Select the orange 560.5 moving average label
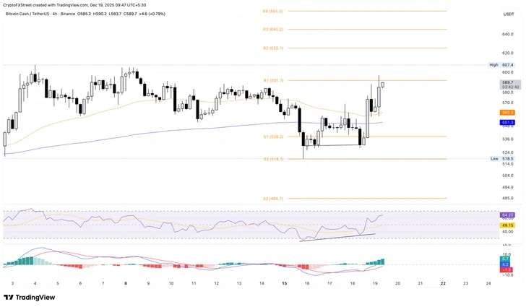This screenshot has height=307, width=526. pos(507,113)
